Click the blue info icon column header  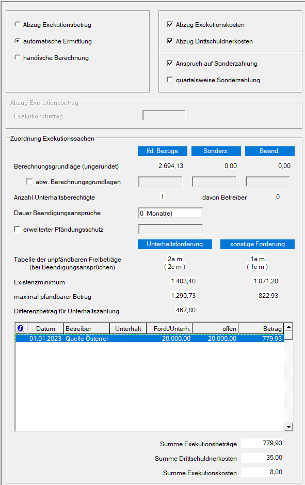point(21,328)
